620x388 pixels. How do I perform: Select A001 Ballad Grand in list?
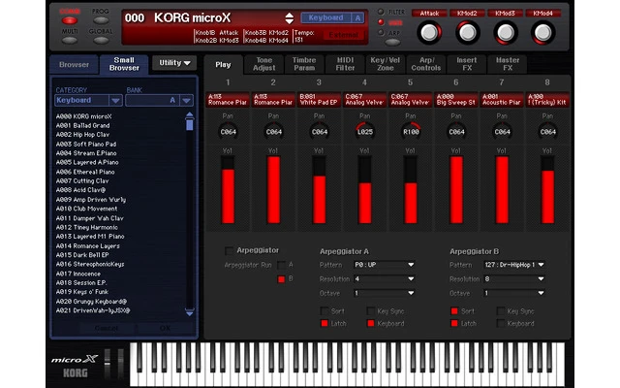coord(83,125)
